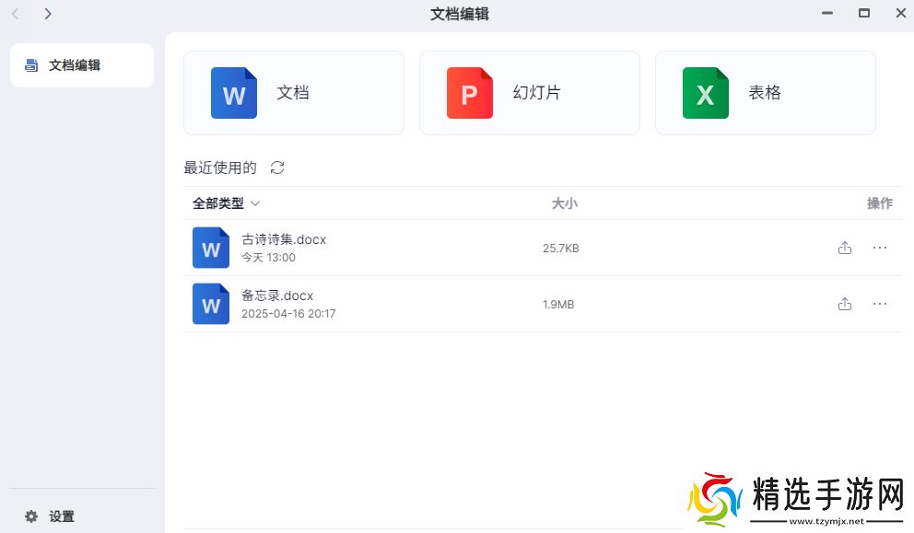Viewport: 914px width, 533px height.
Task: Select 文档编辑 in the sidebar
Action: [81, 65]
